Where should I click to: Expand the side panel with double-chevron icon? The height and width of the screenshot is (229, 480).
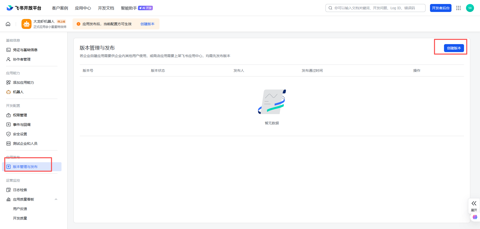(x=474, y=204)
